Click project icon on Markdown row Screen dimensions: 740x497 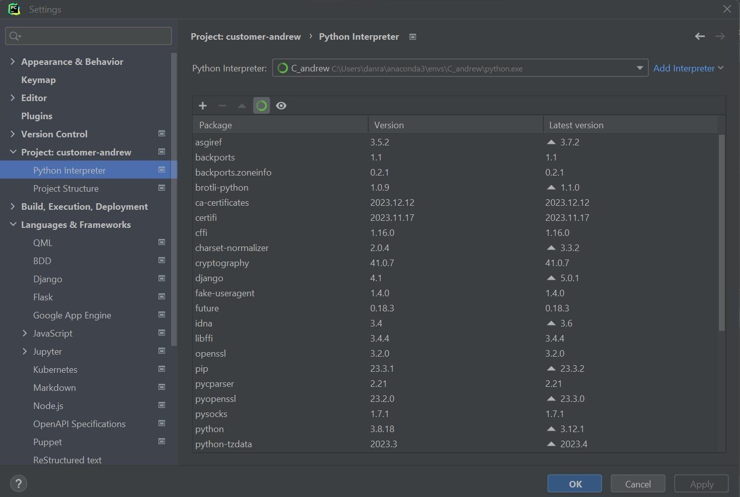(161, 387)
